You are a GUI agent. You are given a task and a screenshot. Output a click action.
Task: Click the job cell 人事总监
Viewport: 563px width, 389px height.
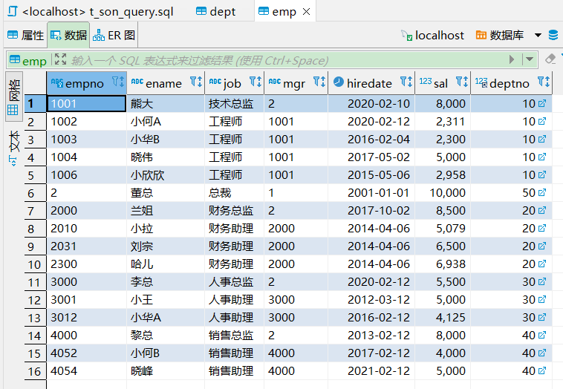click(x=235, y=282)
